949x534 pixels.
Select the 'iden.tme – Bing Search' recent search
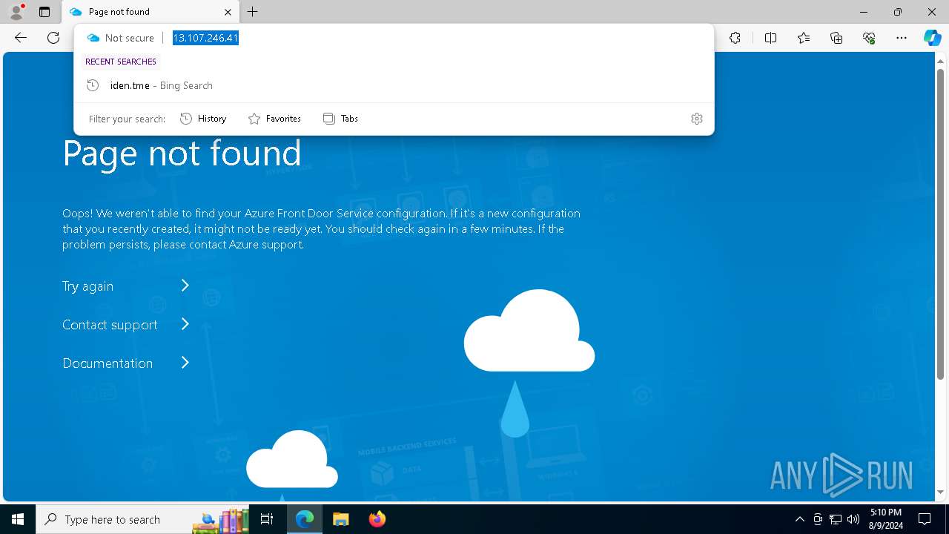[x=394, y=85]
